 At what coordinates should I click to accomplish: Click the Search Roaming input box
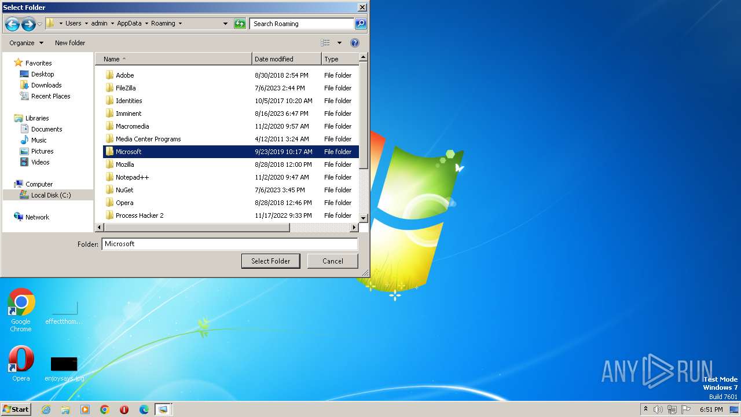[x=302, y=24]
